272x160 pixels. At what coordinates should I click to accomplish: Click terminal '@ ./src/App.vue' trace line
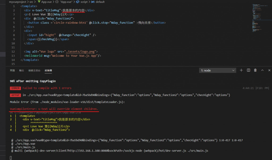pos(23,144)
